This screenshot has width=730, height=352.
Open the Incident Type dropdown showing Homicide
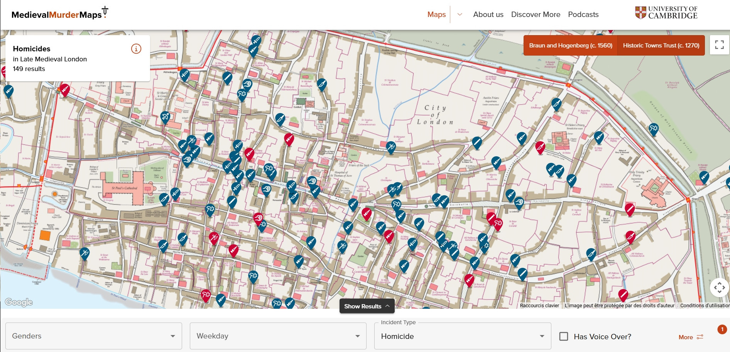click(463, 336)
